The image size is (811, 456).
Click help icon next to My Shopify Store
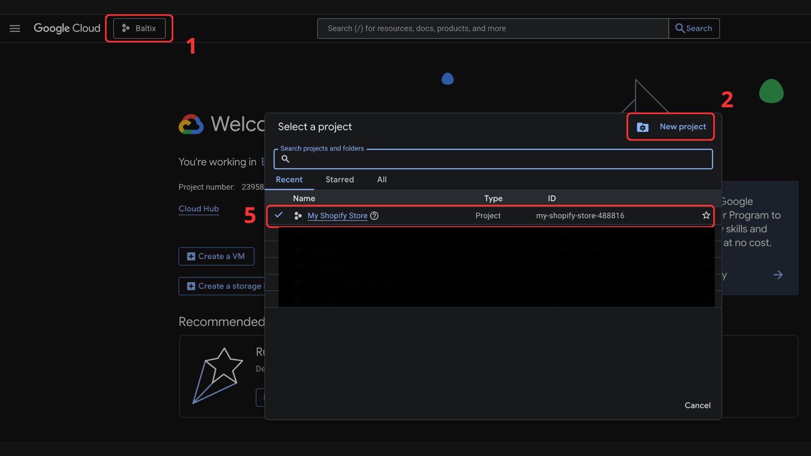pos(374,216)
